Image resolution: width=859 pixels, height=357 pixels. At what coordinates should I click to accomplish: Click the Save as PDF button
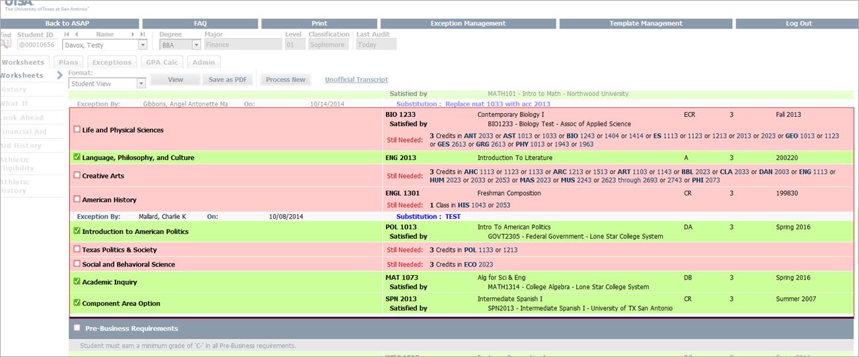coord(227,79)
